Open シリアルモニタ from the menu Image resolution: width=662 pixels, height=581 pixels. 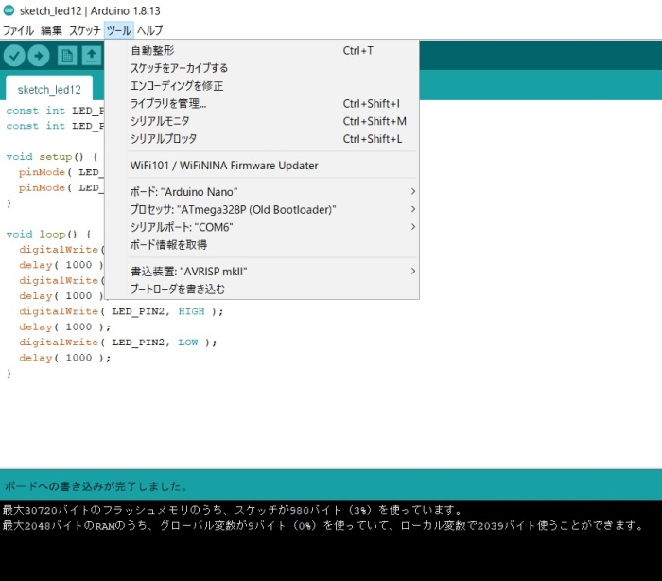(x=262, y=122)
